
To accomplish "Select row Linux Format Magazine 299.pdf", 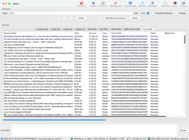I will click(94, 112).
